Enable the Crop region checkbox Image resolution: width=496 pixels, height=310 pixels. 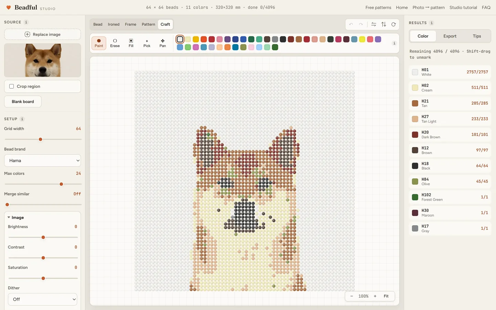pyautogui.click(x=12, y=86)
